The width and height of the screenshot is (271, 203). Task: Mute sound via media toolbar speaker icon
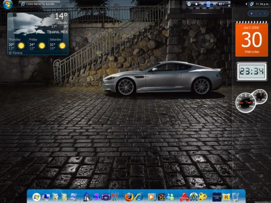220,4
